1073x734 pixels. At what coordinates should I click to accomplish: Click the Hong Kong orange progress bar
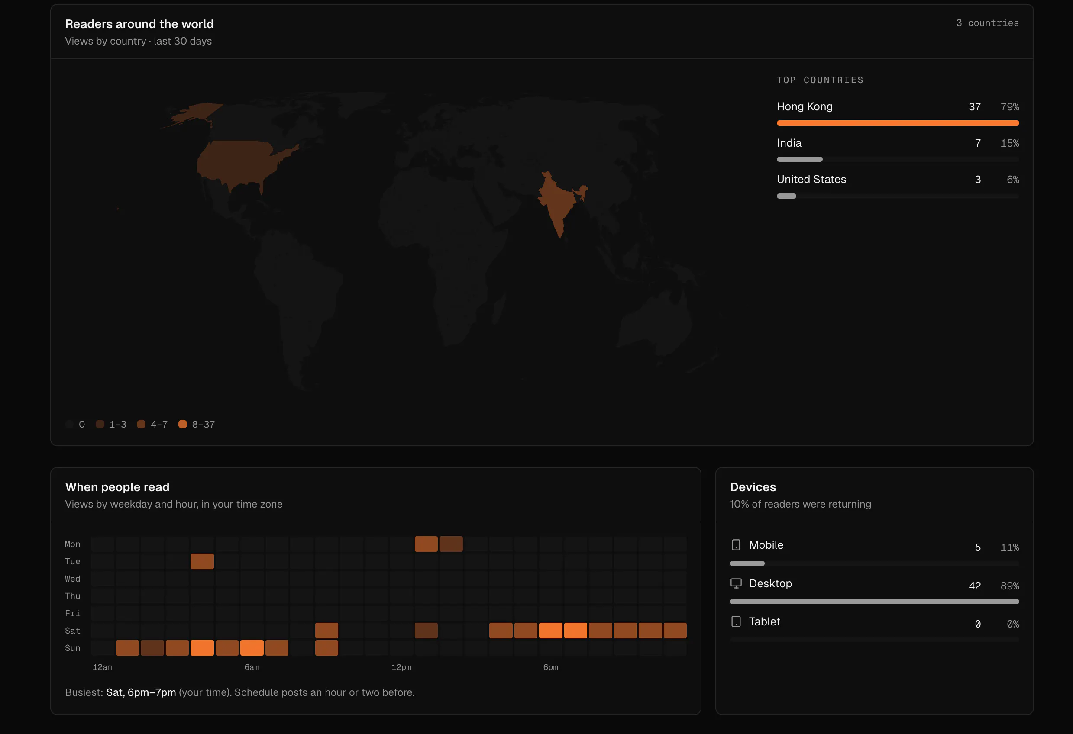pos(898,123)
